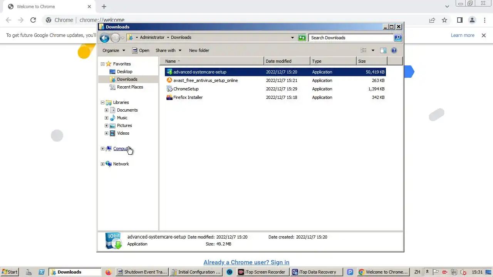The width and height of the screenshot is (493, 277).
Task: Show hidden tray icons arrow
Action: click(427, 272)
